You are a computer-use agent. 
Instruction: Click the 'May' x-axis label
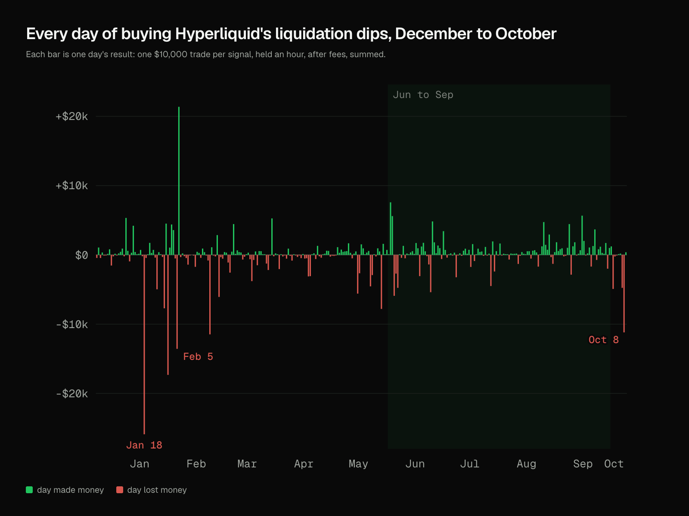pos(358,464)
